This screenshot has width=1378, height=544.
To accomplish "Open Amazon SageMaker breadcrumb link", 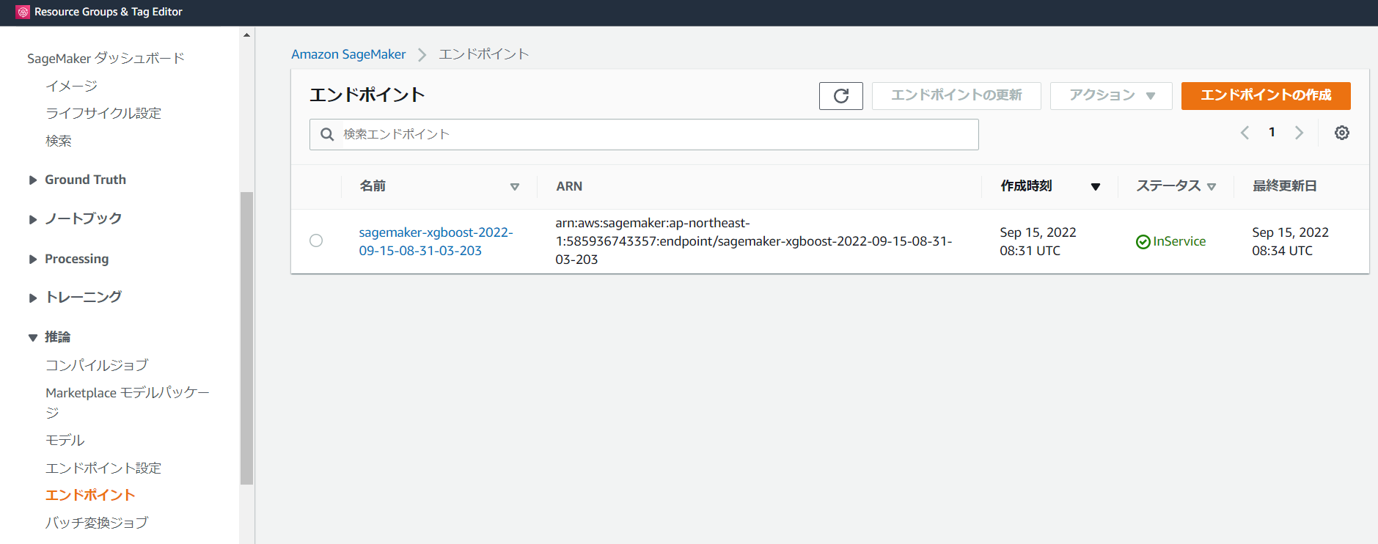I will [348, 54].
